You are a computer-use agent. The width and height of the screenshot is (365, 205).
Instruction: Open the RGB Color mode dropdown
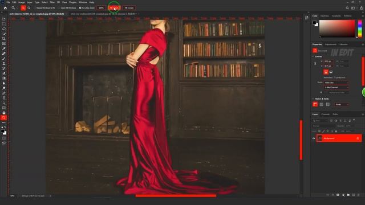[x=336, y=83]
